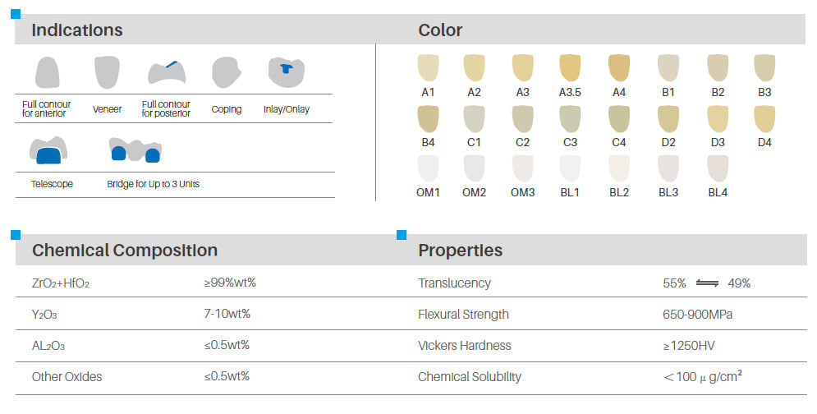817x414 pixels.
Task: Click the blue square beside Chemical Composition
Action: click(x=16, y=235)
